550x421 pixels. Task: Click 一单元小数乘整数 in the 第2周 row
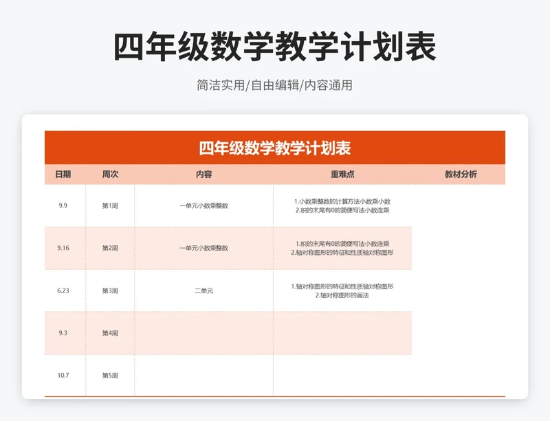tap(203, 248)
